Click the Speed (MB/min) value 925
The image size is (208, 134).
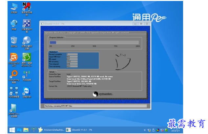coord(72,57)
